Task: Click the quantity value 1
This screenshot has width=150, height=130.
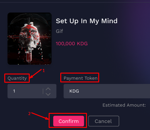Action: (14, 91)
